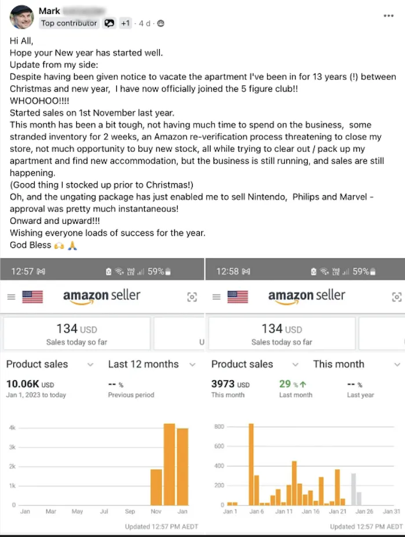Open the right screenshot's hamburger menu

(x=216, y=297)
